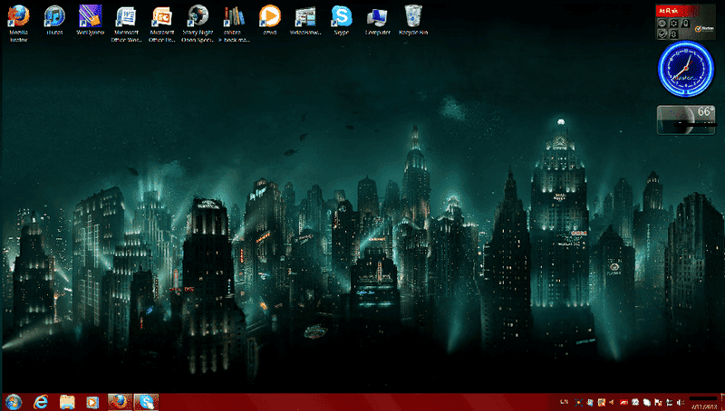Open the Recycle Bin
The height and width of the screenshot is (411, 725).
pos(413,21)
